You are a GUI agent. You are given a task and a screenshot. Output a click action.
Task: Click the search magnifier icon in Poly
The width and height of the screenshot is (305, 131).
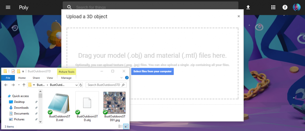[69, 7]
